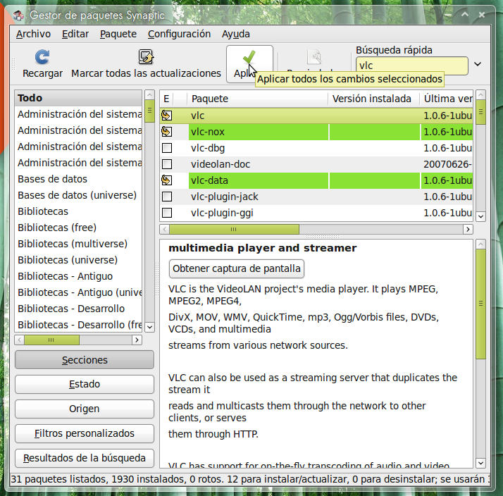Click the description pane vertical scrollbar thumb

pyautogui.click(x=480, y=304)
